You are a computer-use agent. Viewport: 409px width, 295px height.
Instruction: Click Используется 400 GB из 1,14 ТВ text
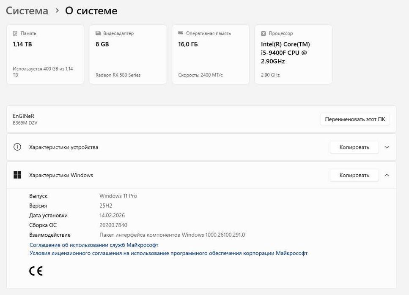[x=43, y=72]
